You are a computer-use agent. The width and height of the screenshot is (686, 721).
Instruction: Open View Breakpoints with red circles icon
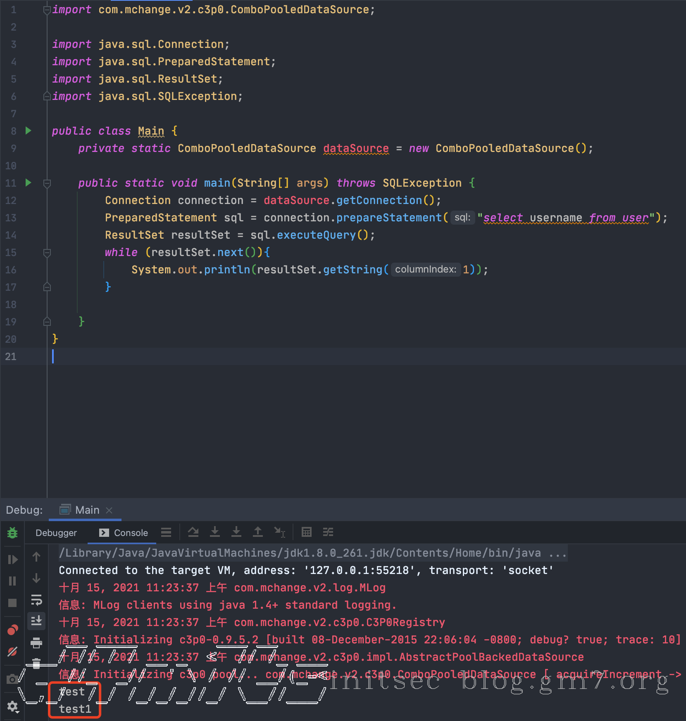[x=12, y=630]
